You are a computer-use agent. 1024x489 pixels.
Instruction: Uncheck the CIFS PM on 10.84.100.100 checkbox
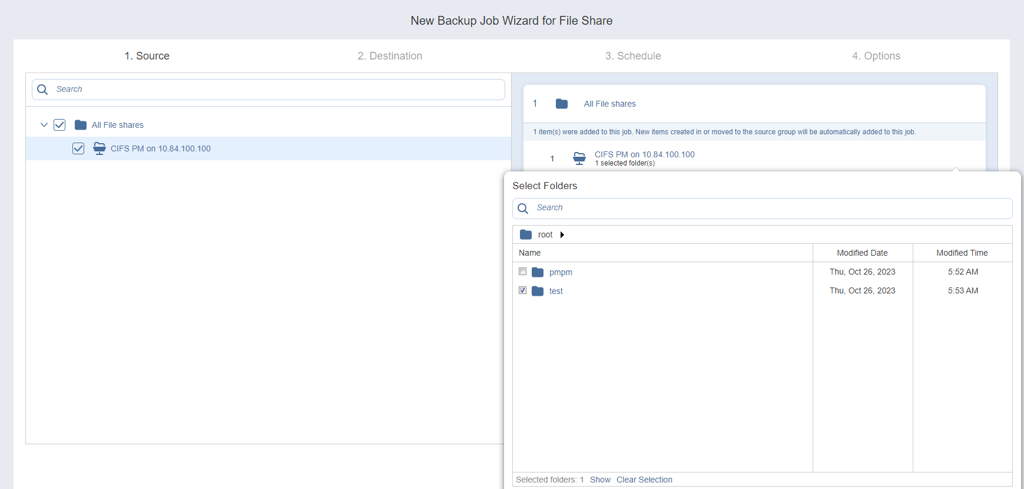click(x=78, y=148)
